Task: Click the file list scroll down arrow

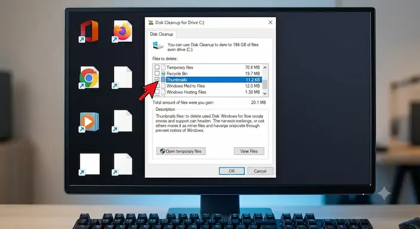Action: click(x=265, y=93)
